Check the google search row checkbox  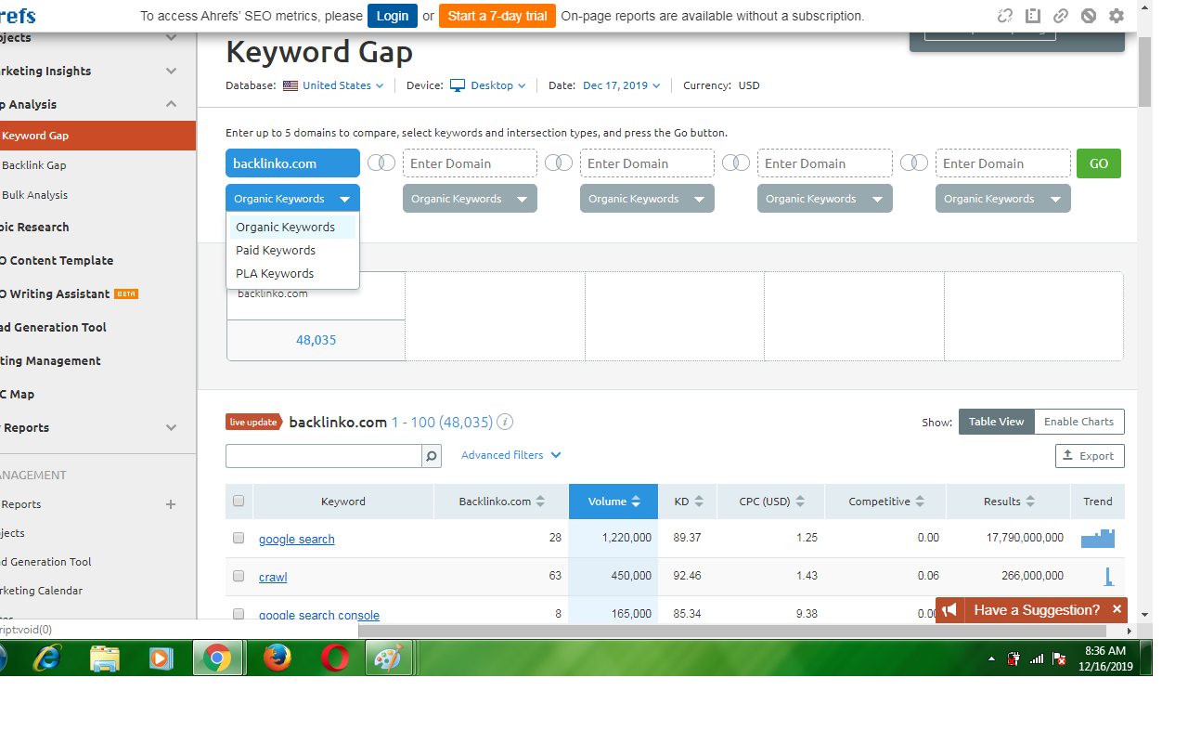click(239, 538)
